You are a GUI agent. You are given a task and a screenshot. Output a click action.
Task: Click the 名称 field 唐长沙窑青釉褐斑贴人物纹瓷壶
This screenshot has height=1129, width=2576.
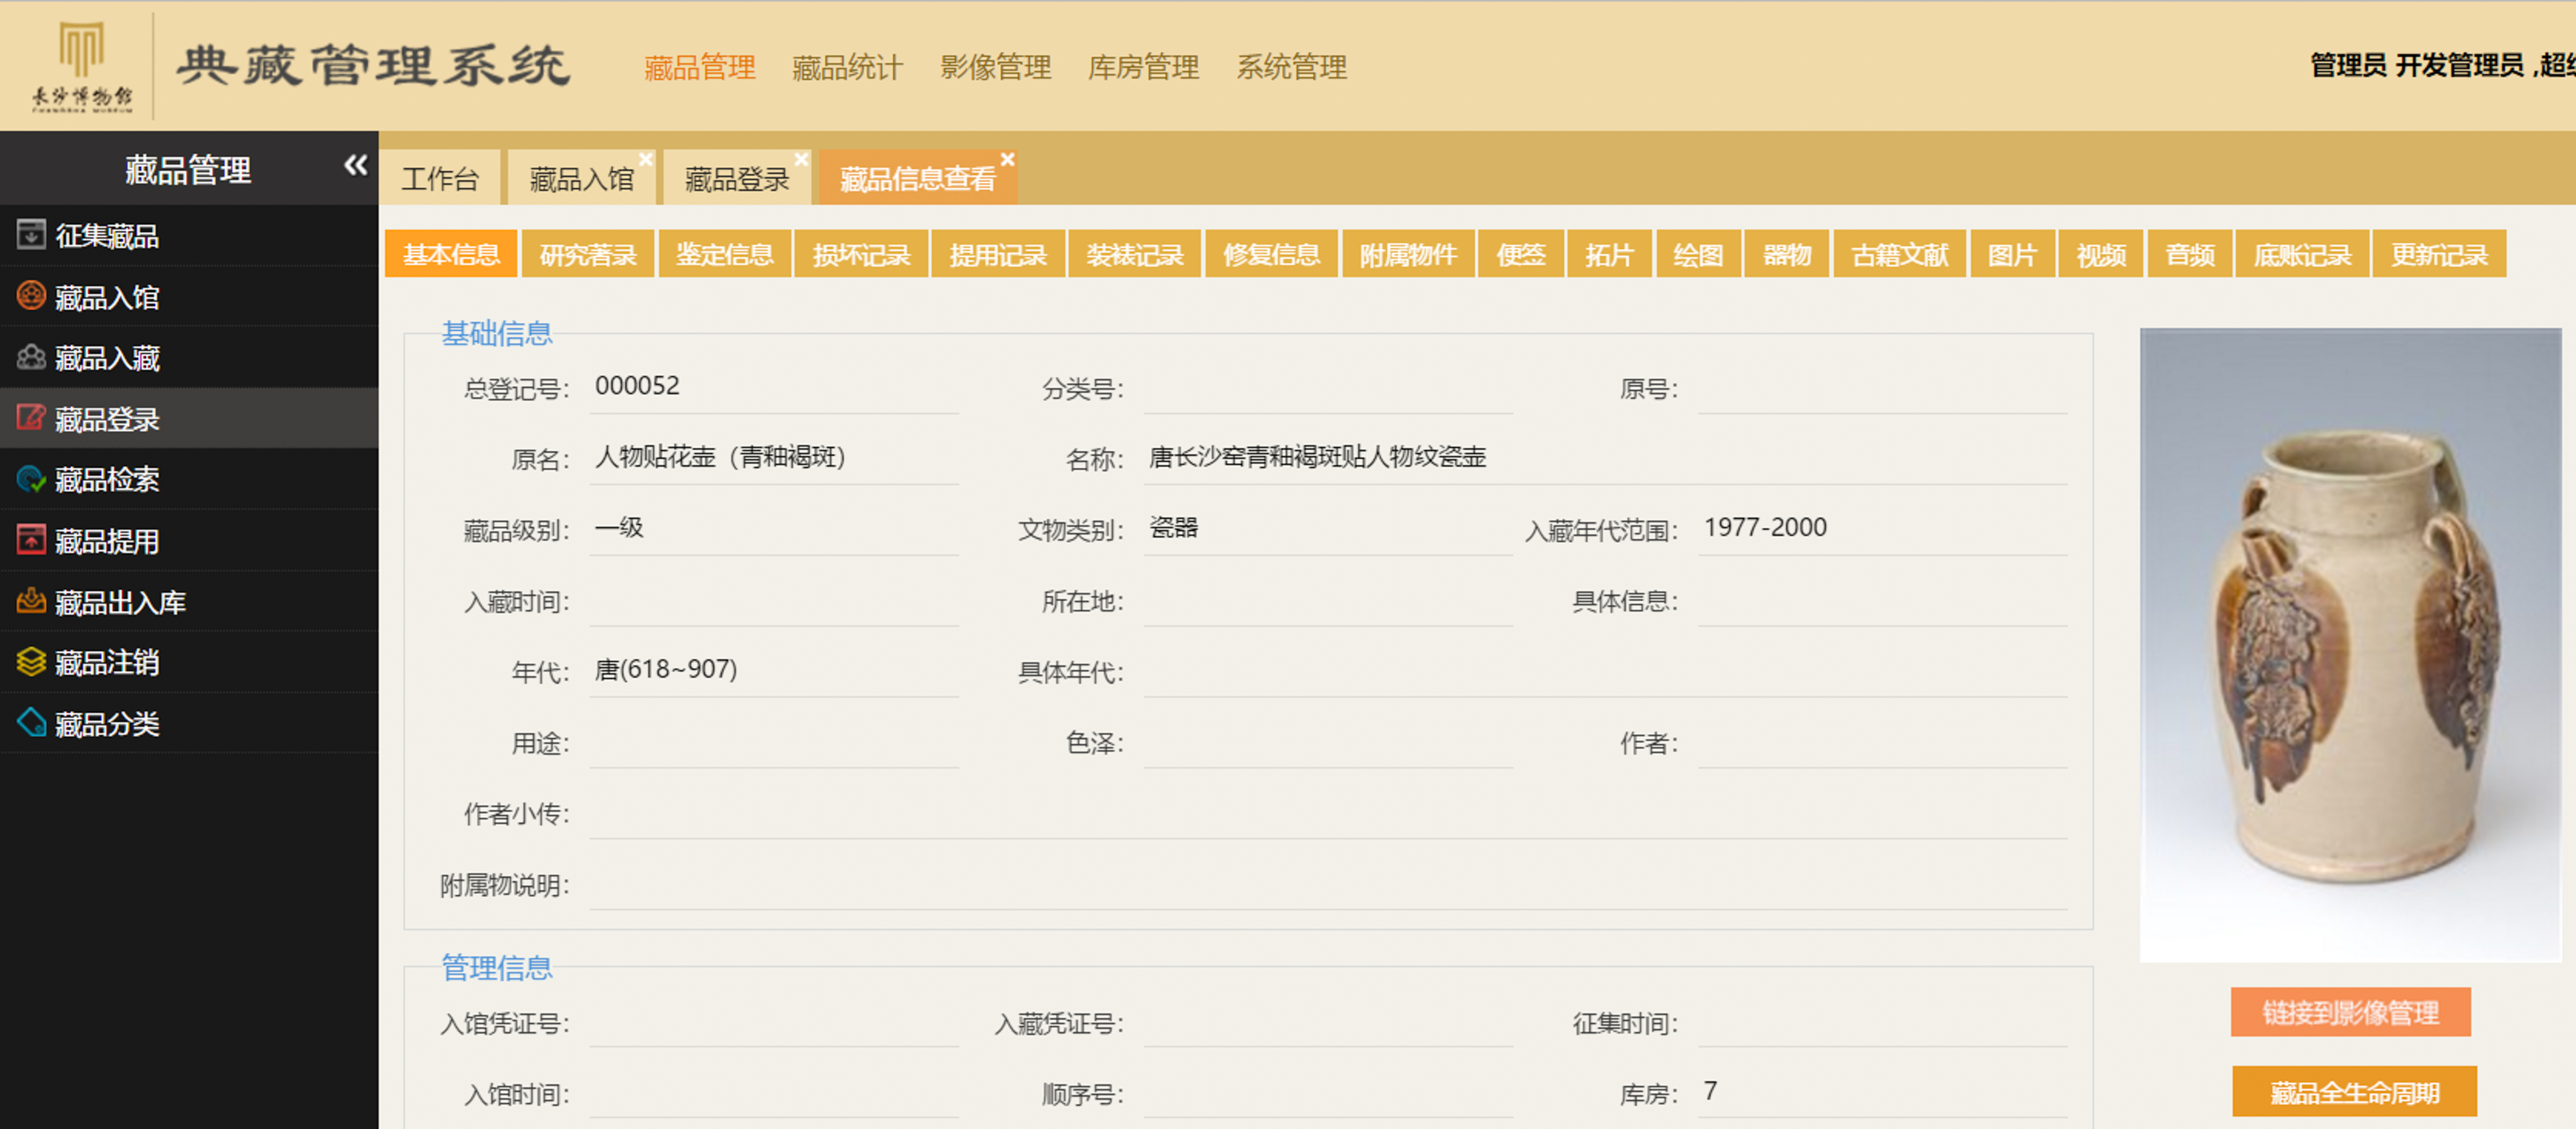(1605, 458)
